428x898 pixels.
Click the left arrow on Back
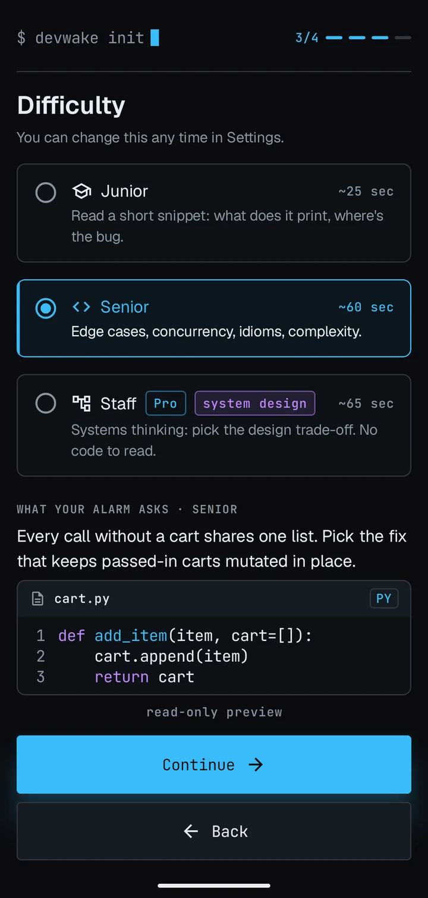click(191, 831)
